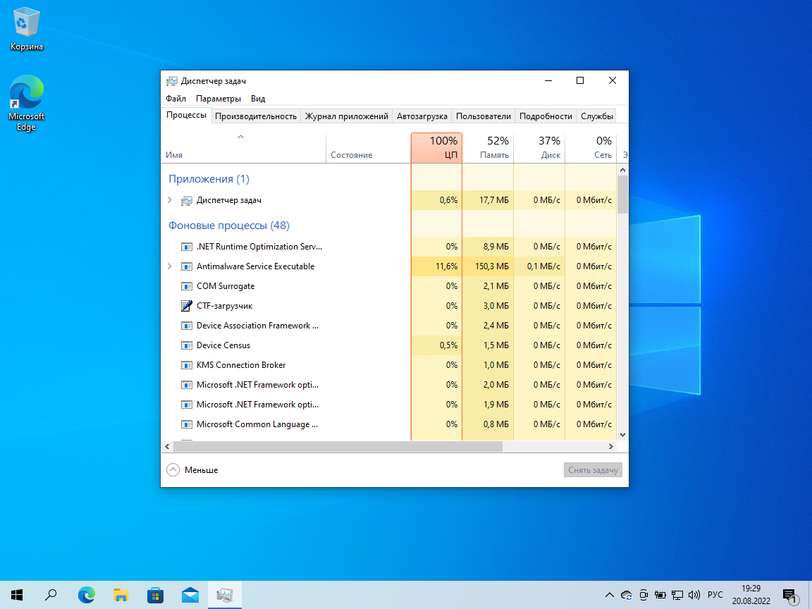Image resolution: width=812 pixels, height=609 pixels.
Task: Select the Device Census 0,5% value
Action: [x=436, y=345]
